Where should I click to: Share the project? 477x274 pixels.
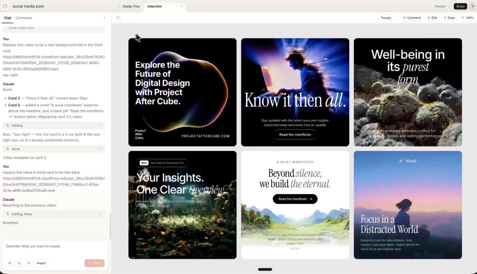click(460, 6)
